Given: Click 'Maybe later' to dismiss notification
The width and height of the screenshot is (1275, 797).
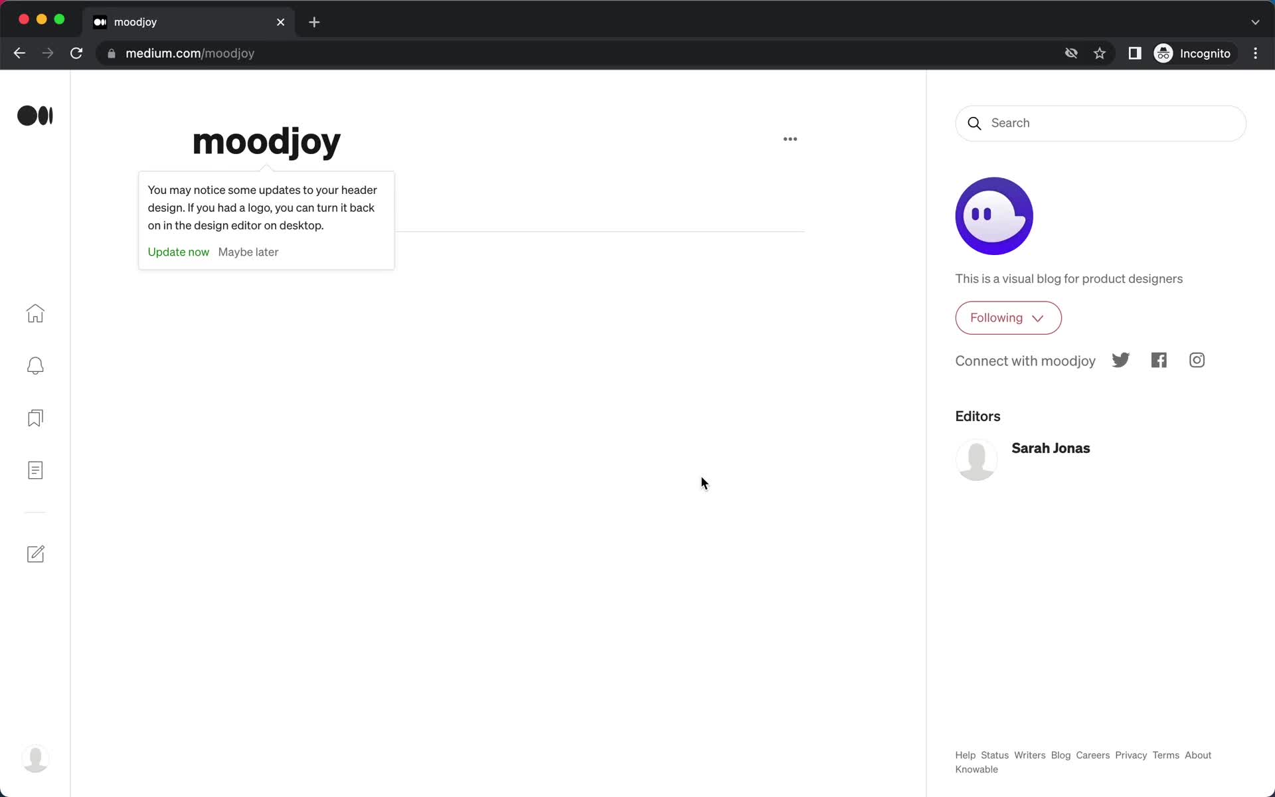Looking at the screenshot, I should (x=248, y=252).
